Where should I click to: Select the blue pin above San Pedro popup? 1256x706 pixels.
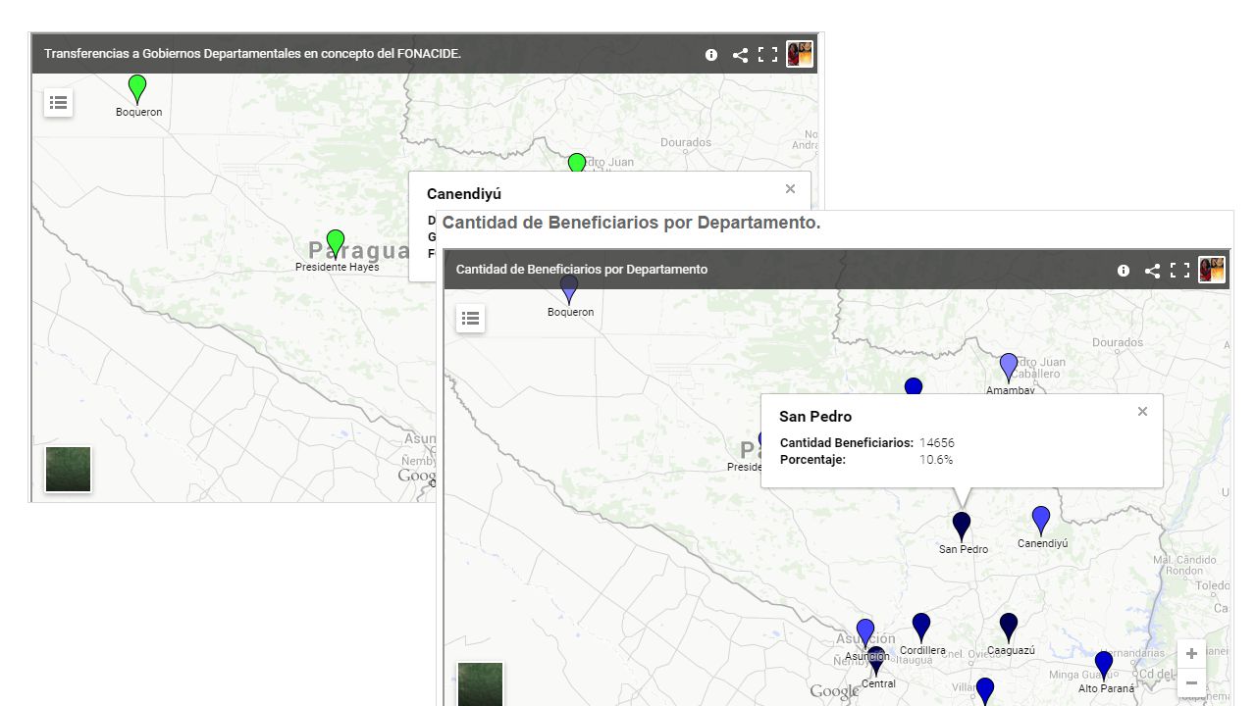[914, 386]
